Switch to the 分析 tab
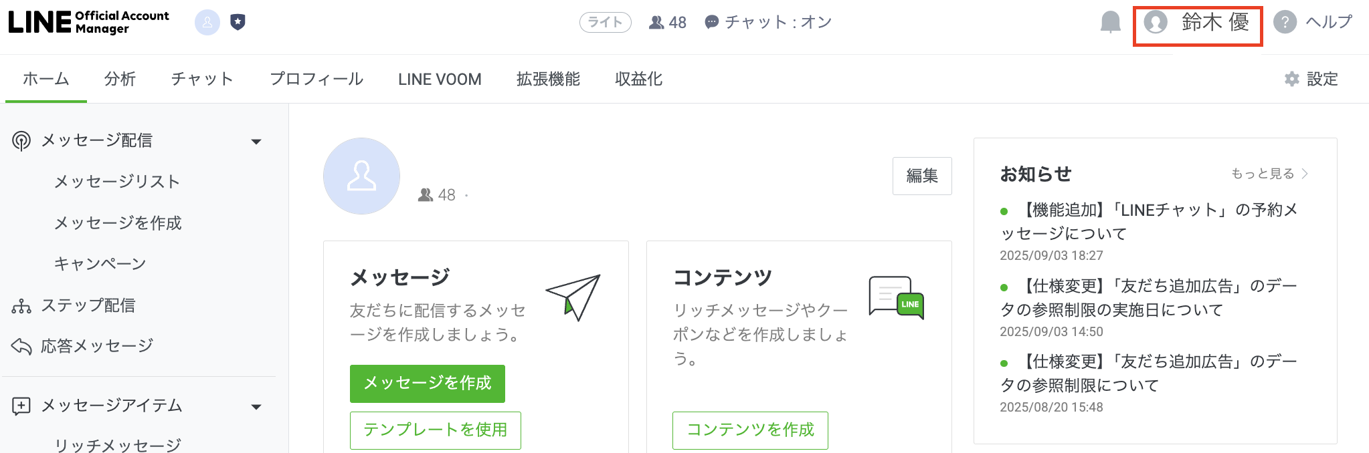The width and height of the screenshot is (1369, 453). click(120, 79)
